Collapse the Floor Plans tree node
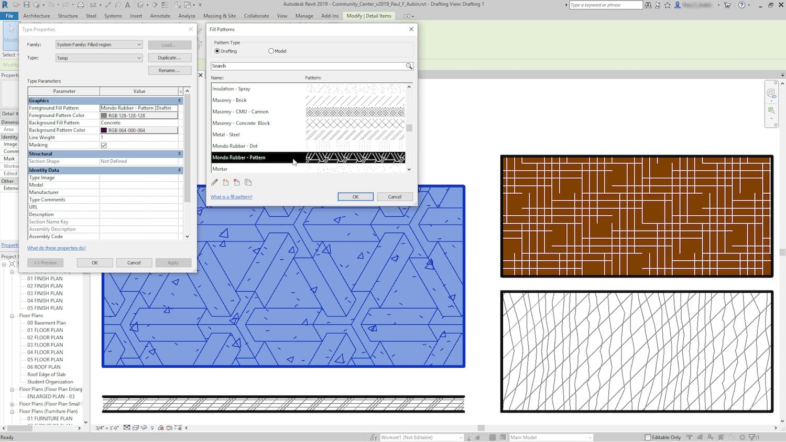 tap(12, 316)
